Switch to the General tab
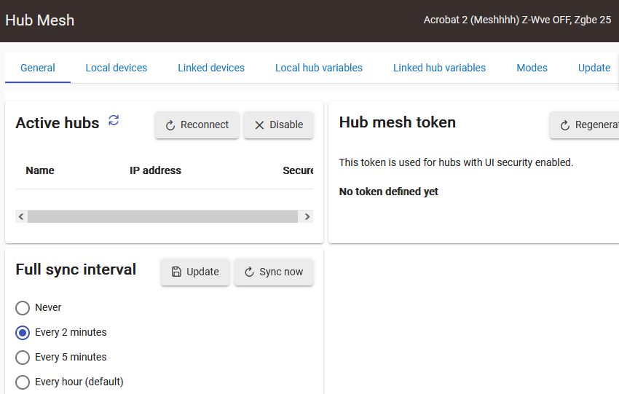The width and height of the screenshot is (619, 394). [38, 68]
